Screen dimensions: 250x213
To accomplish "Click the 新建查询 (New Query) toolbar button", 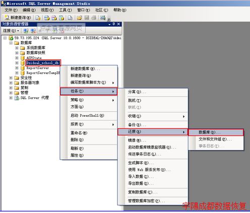I will (x=18, y=18).
